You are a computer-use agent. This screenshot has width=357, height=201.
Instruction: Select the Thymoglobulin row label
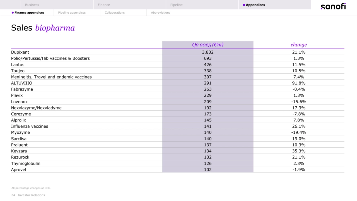pos(26,163)
